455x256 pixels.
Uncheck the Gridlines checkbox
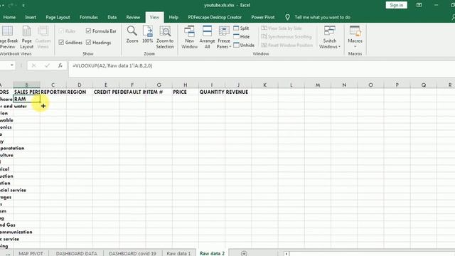(61, 43)
